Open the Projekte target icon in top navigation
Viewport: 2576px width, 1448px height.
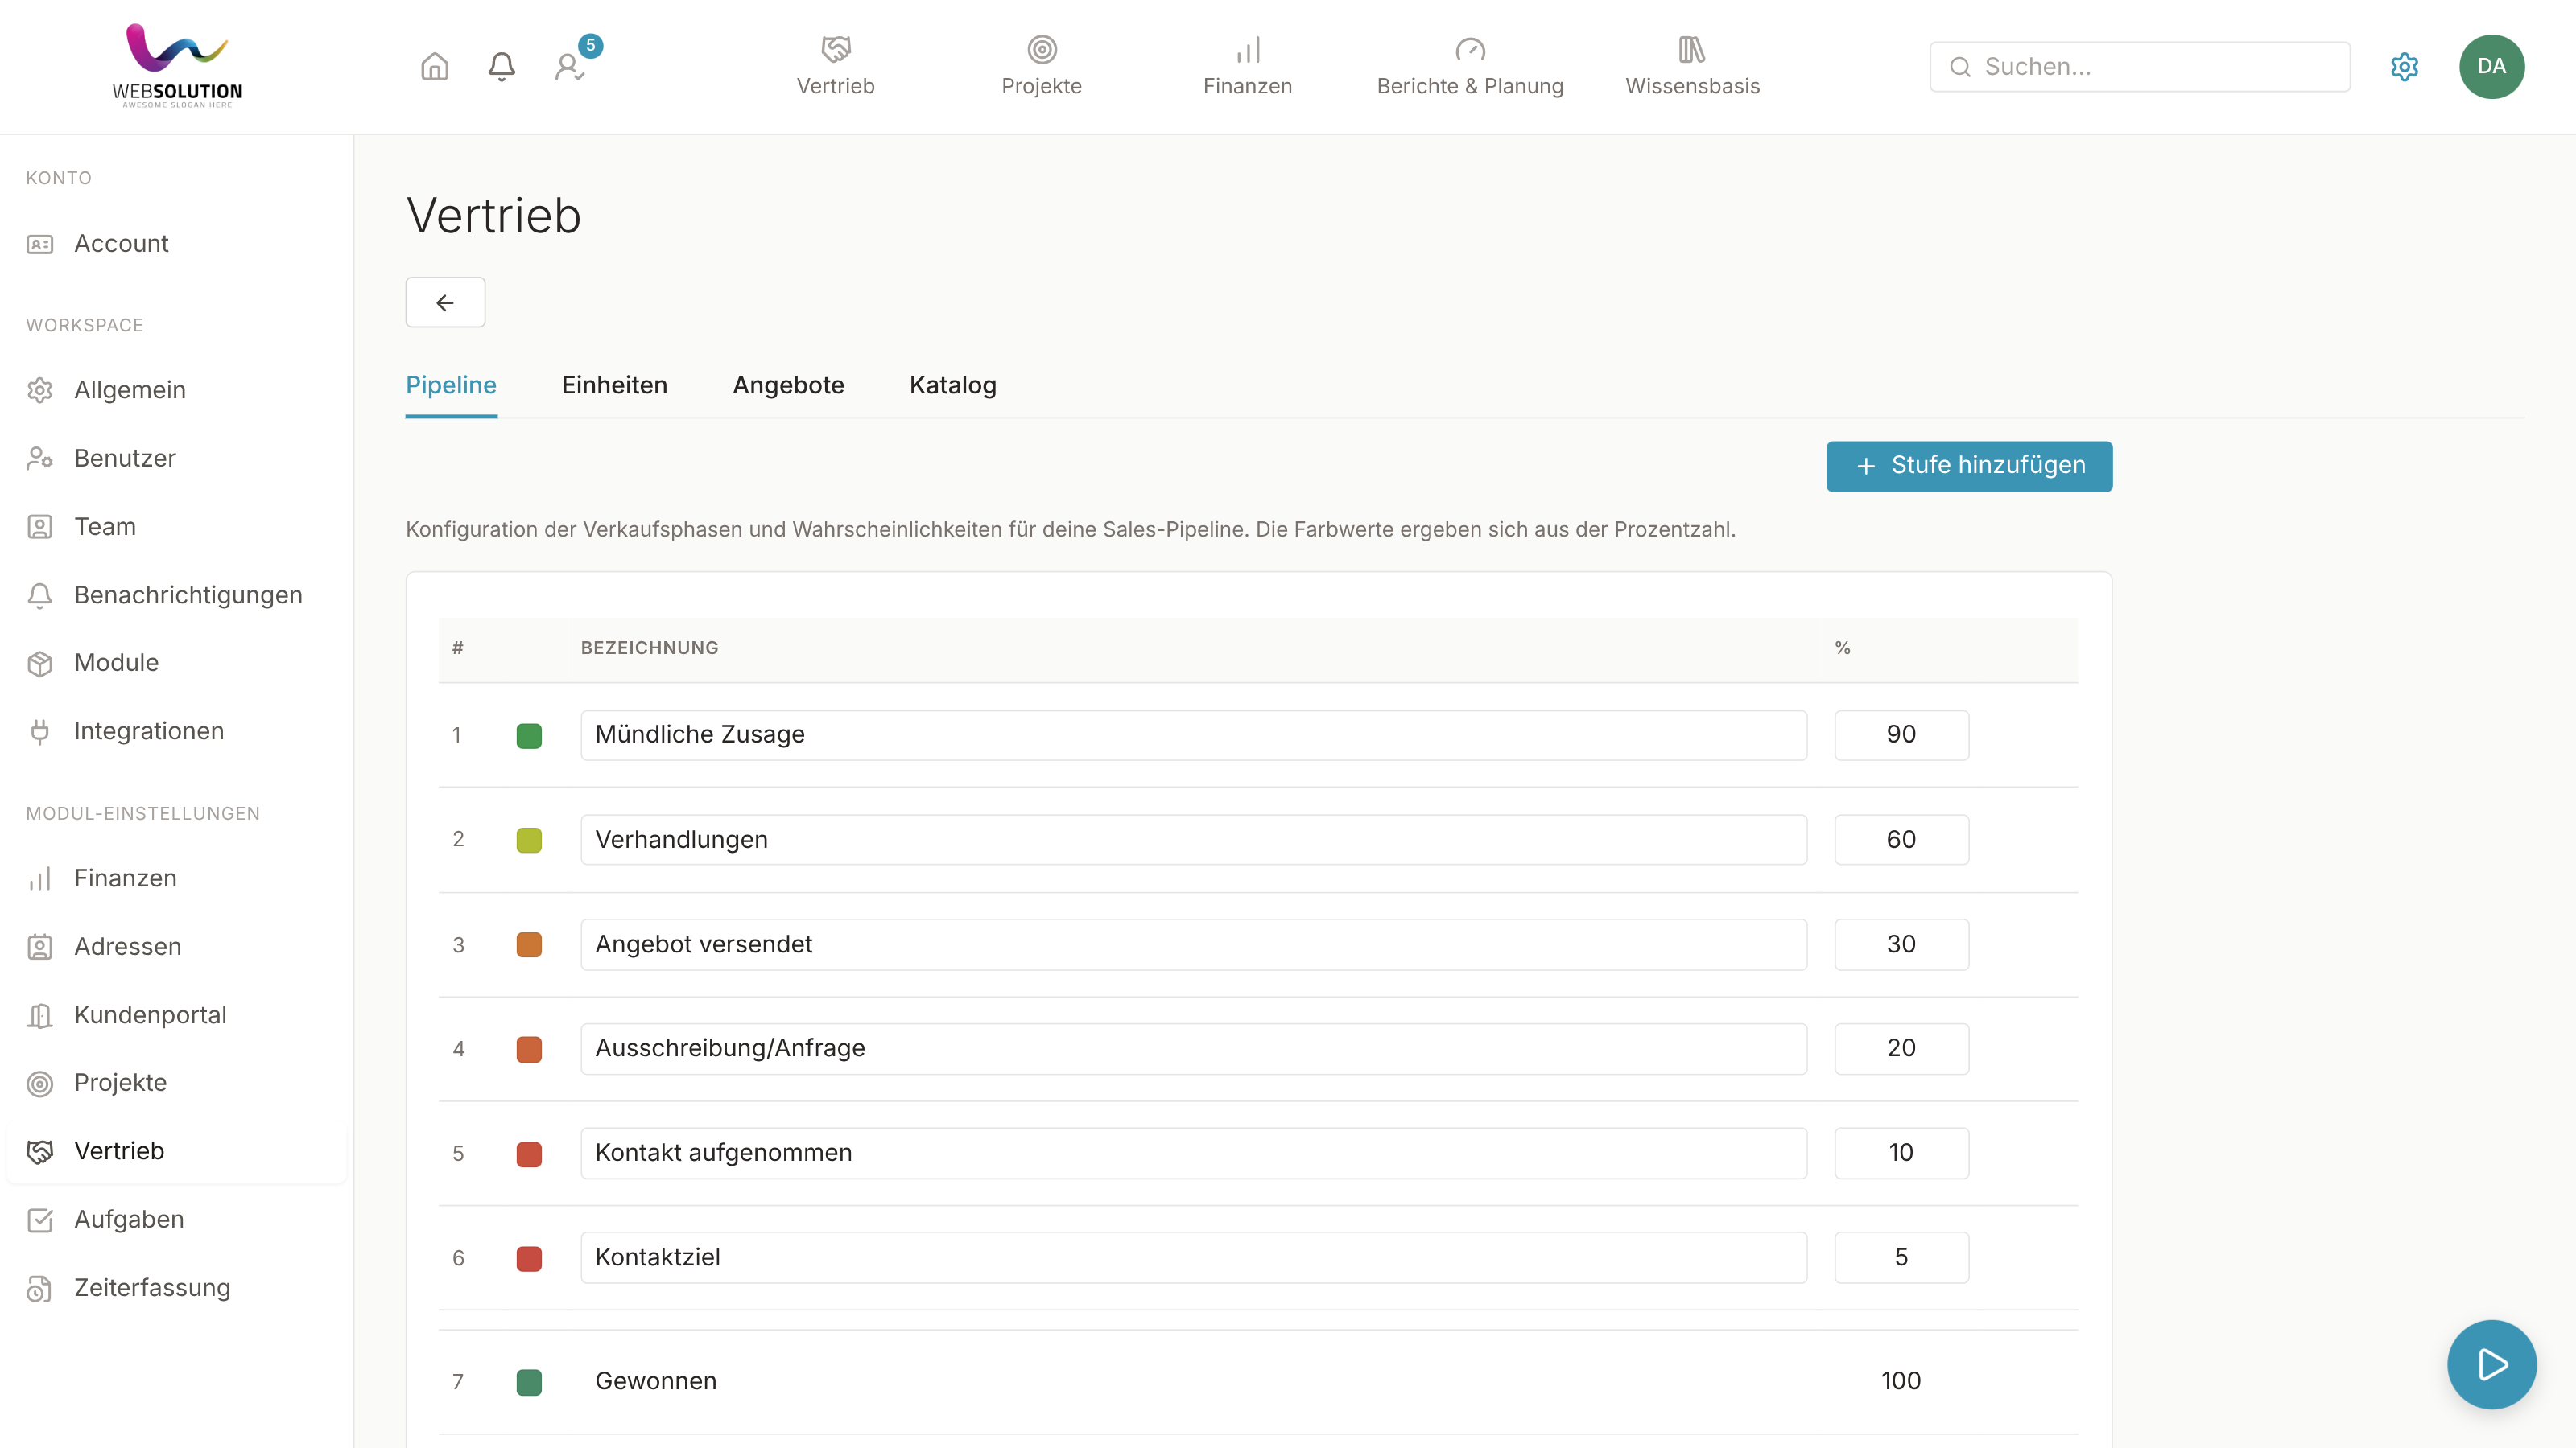tap(1041, 49)
